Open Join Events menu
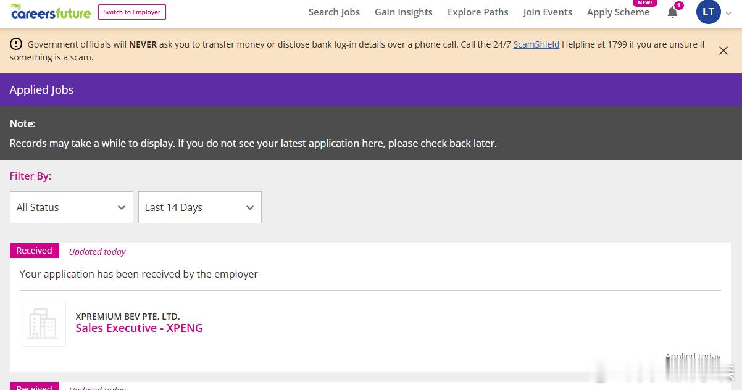The image size is (742, 390). (x=548, y=12)
